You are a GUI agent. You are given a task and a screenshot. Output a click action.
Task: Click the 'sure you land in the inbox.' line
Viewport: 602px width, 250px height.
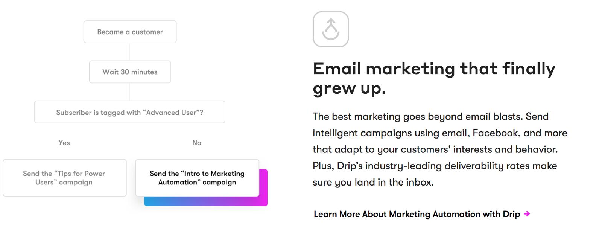click(x=373, y=183)
